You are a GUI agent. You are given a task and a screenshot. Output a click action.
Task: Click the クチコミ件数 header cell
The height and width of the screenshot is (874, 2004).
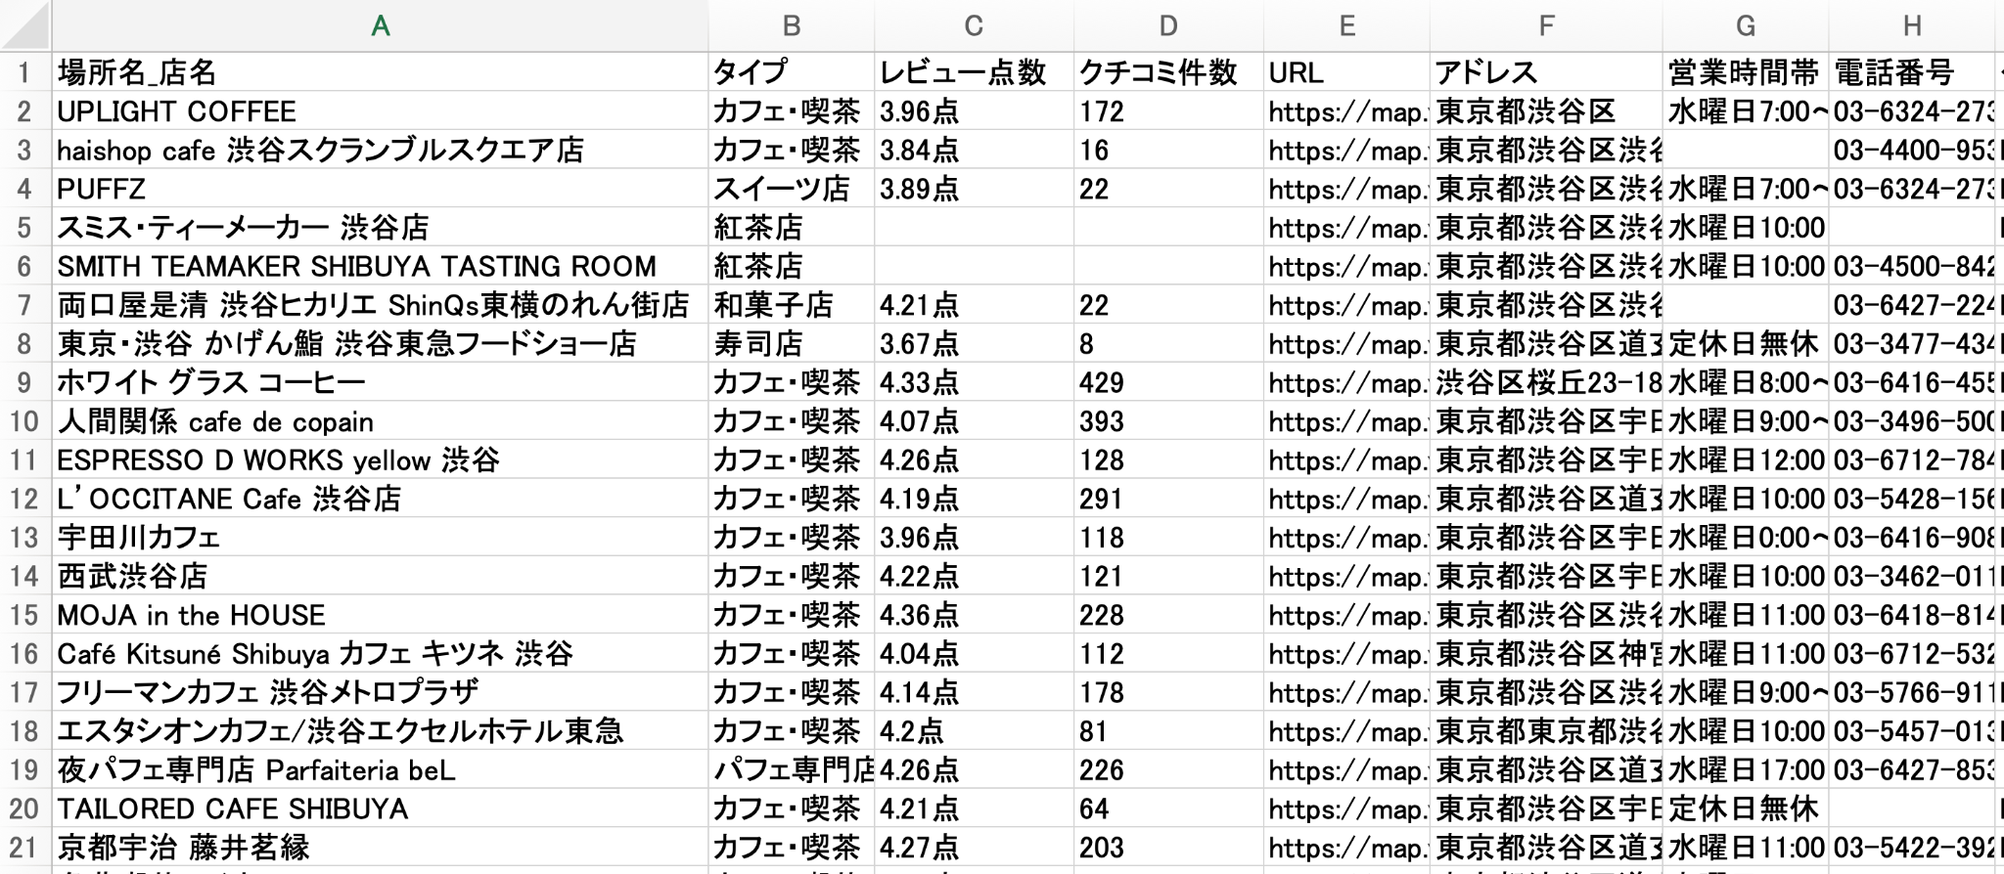(x=1168, y=72)
